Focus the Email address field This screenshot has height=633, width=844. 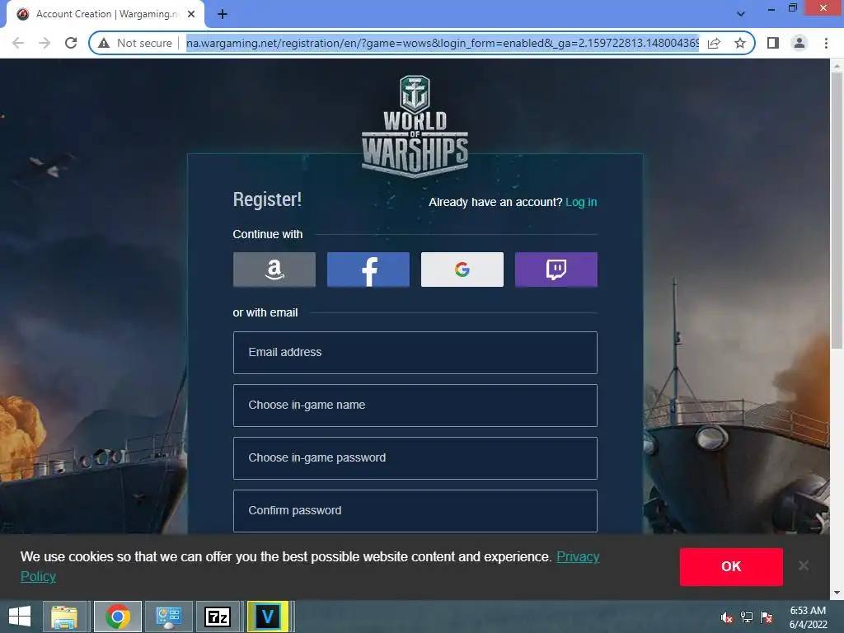click(x=415, y=353)
